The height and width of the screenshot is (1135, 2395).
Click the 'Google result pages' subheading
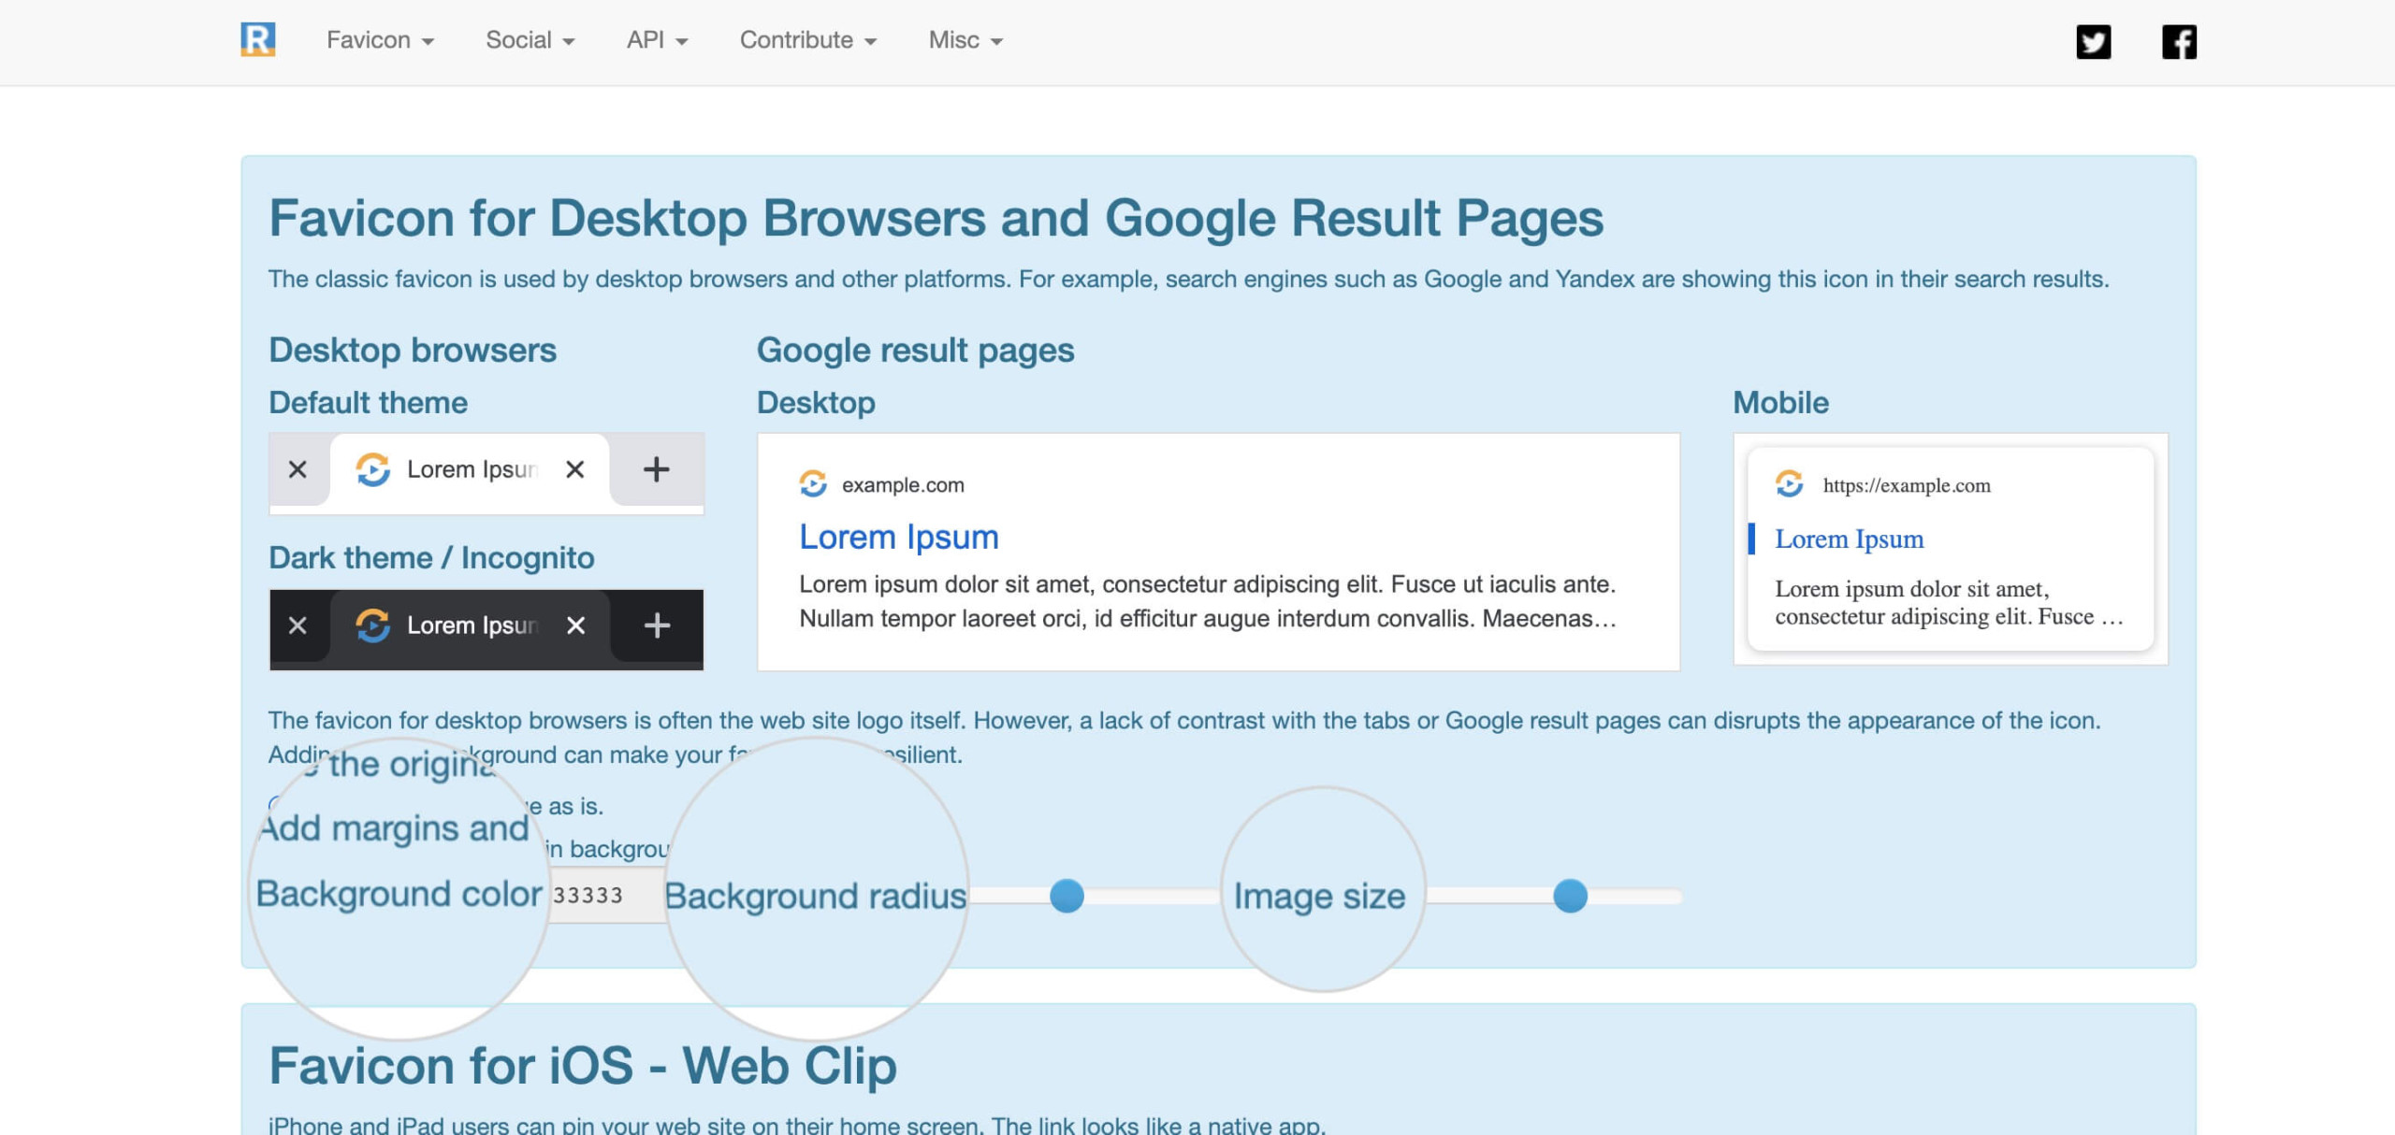(915, 350)
